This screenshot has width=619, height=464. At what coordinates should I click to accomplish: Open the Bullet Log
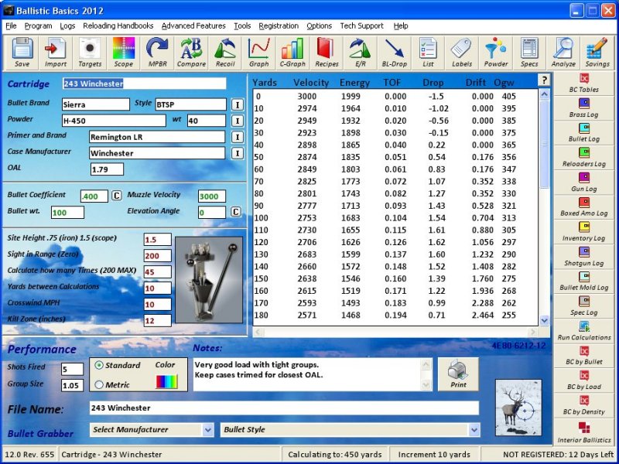pos(584,133)
